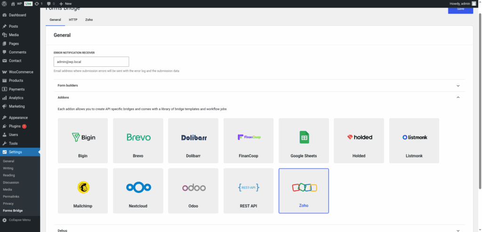The height and width of the screenshot is (232, 482).
Task: Expand the Form builders section chevron
Action: point(458,86)
